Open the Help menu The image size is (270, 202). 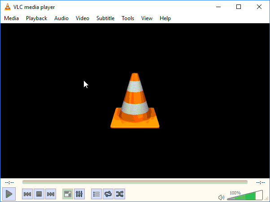coord(165,18)
